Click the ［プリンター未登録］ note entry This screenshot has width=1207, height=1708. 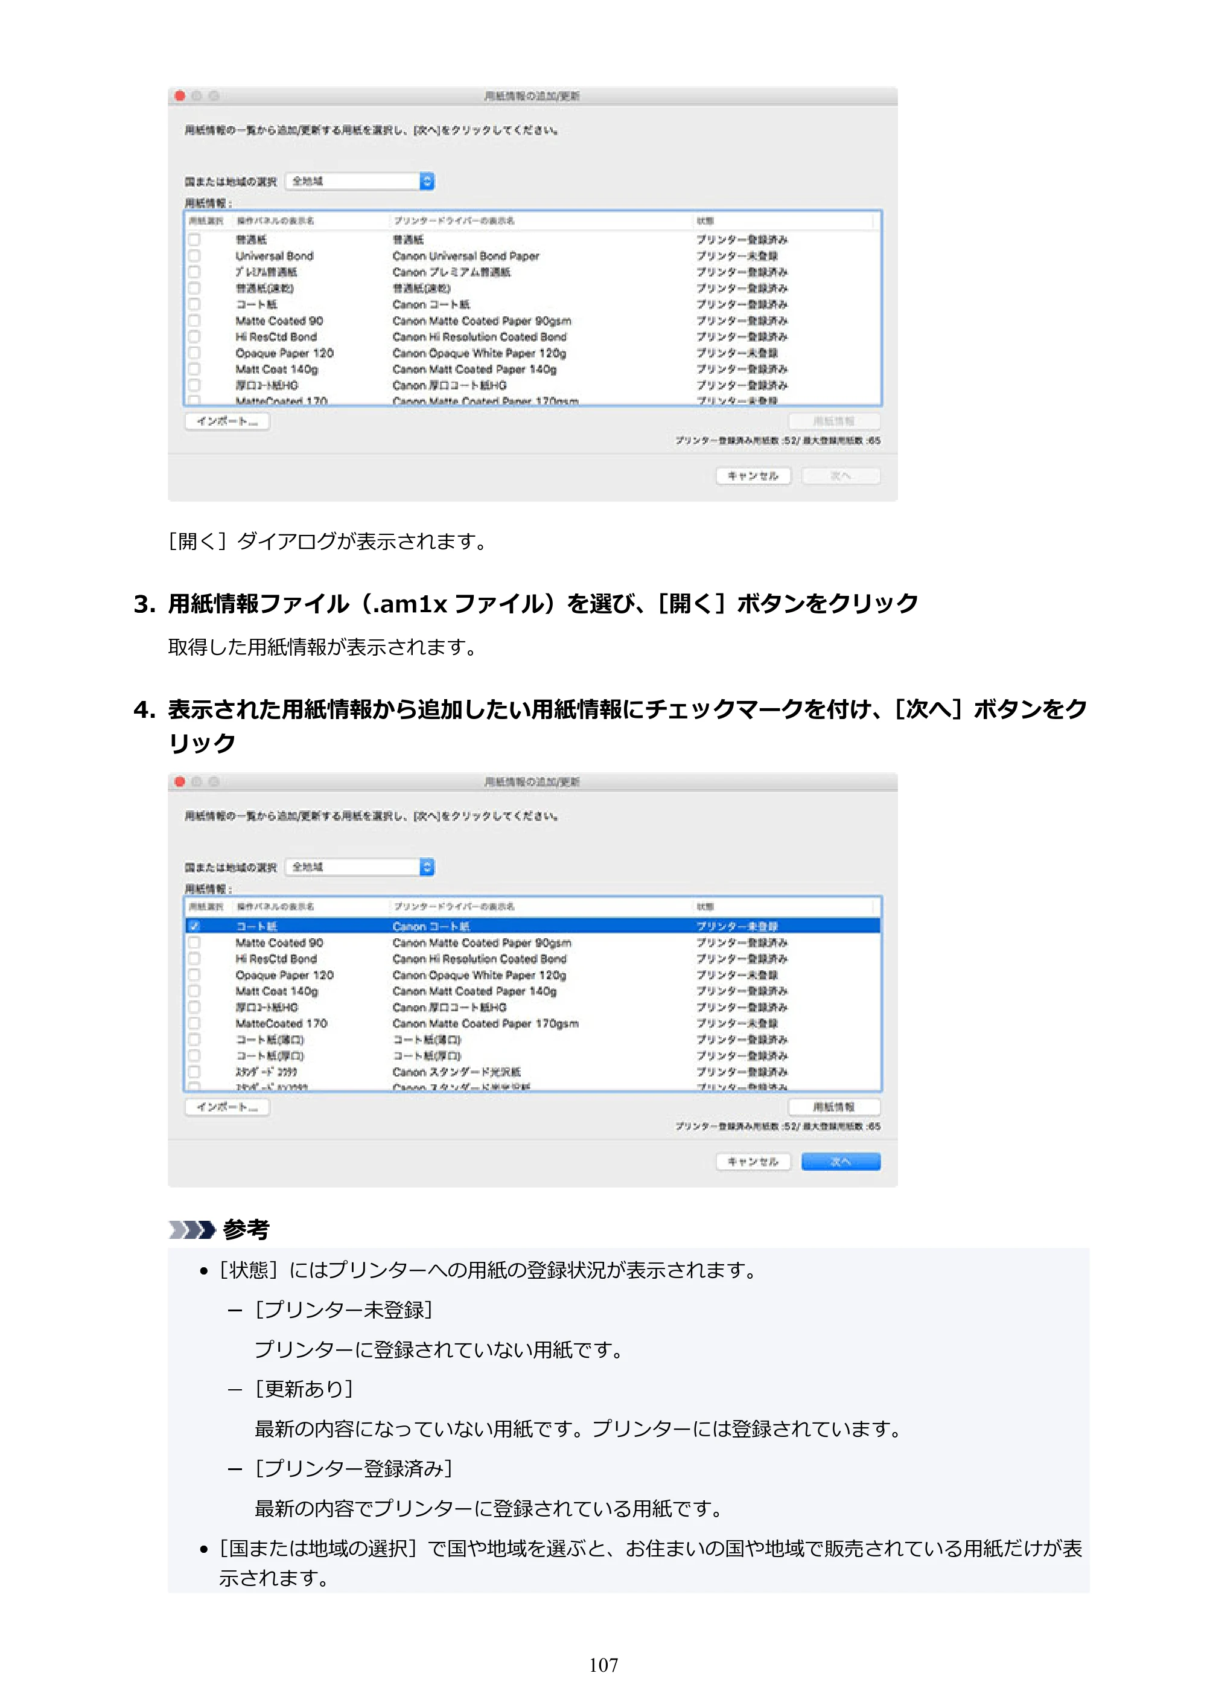(x=343, y=1310)
